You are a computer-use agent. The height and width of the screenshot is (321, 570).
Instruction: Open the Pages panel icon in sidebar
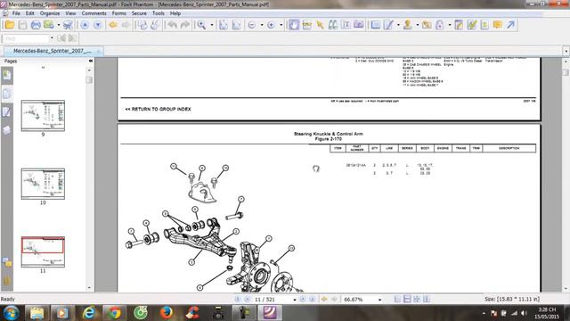(x=7, y=94)
